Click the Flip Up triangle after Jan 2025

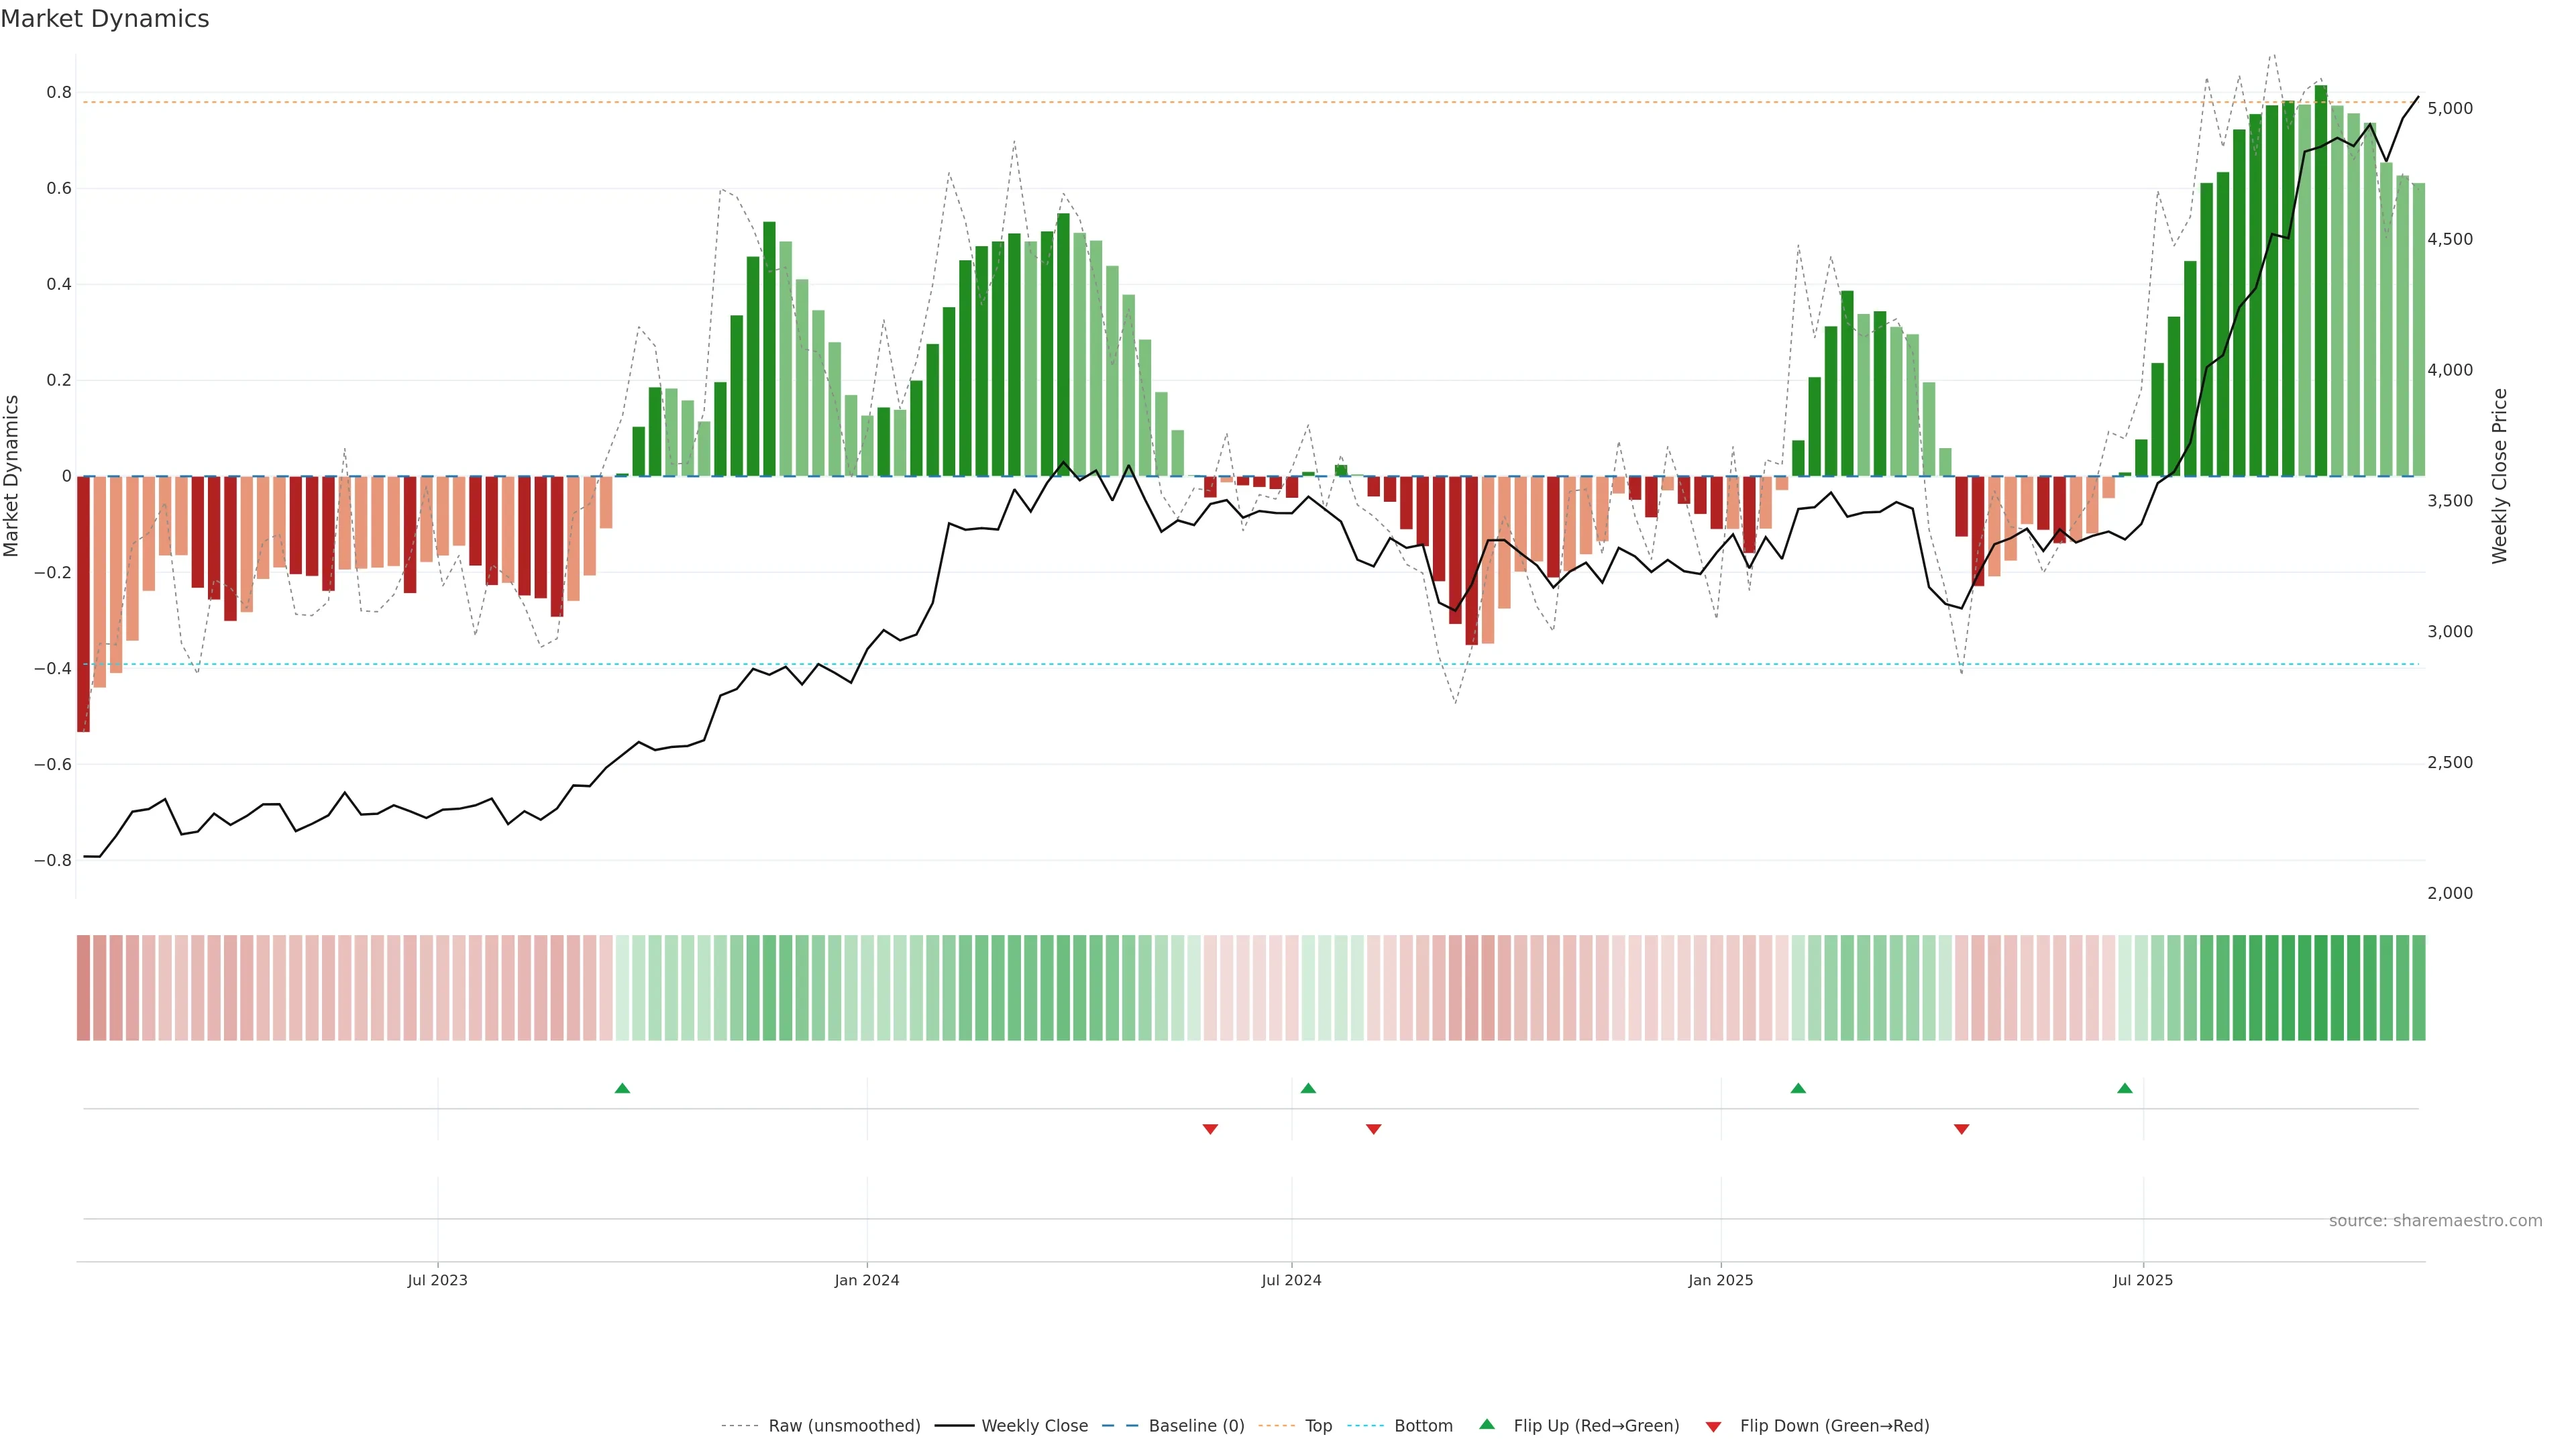click(1798, 1088)
